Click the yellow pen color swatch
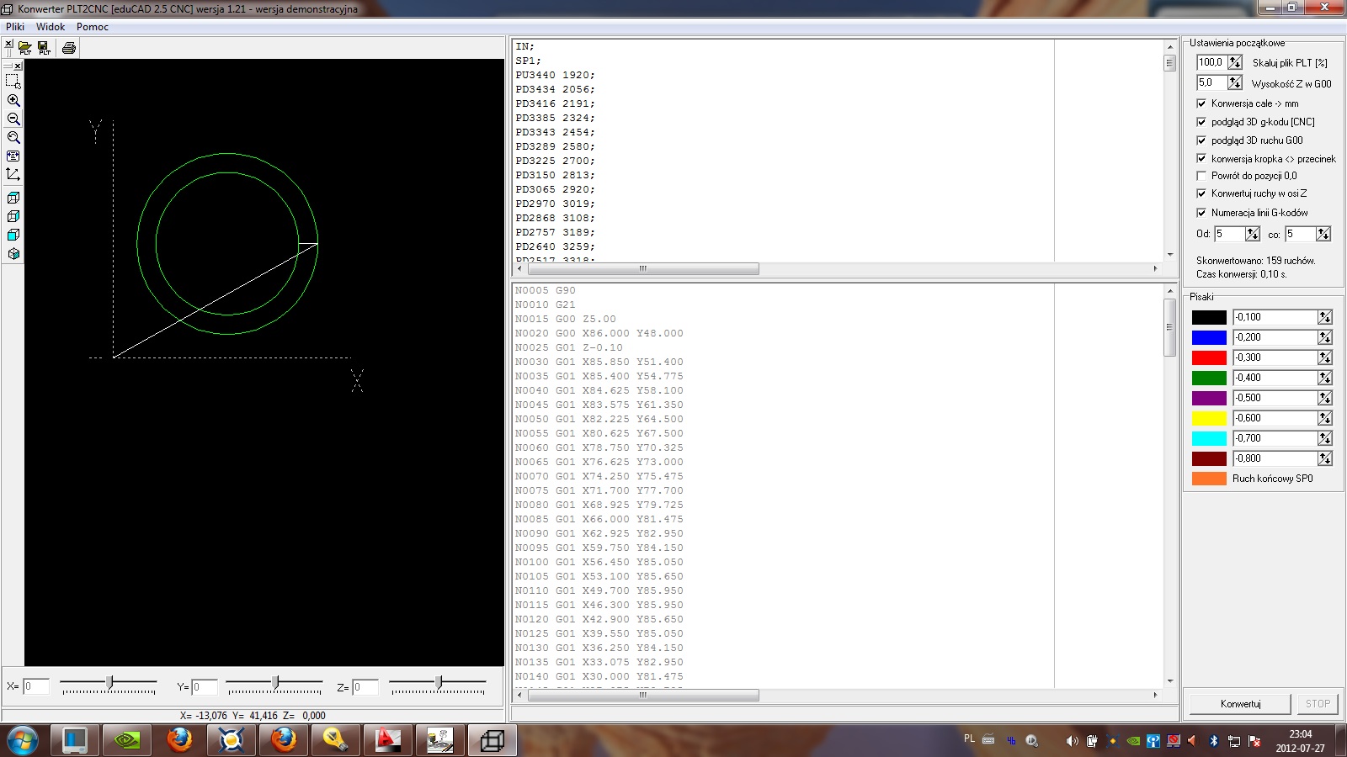Viewport: 1347px width, 757px height. (1209, 418)
